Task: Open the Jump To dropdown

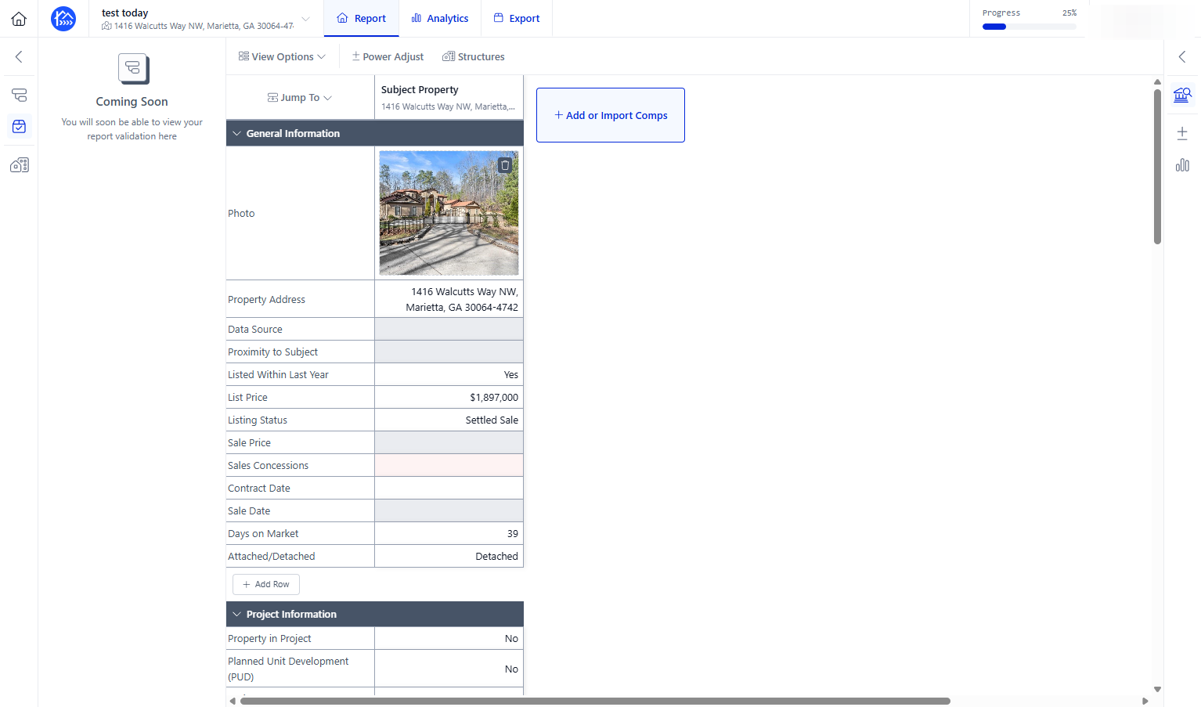Action: pos(300,98)
